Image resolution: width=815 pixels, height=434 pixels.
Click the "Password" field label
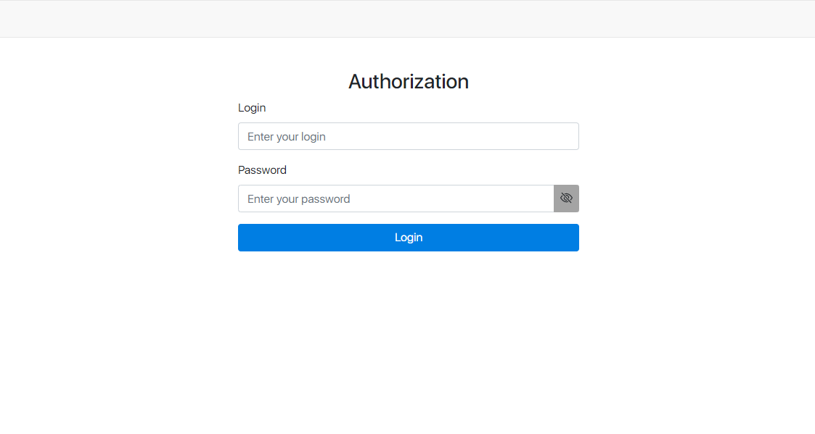(262, 170)
